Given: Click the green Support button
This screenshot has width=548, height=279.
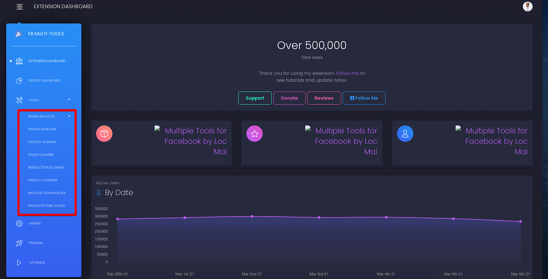Looking at the screenshot, I should pyautogui.click(x=255, y=98).
